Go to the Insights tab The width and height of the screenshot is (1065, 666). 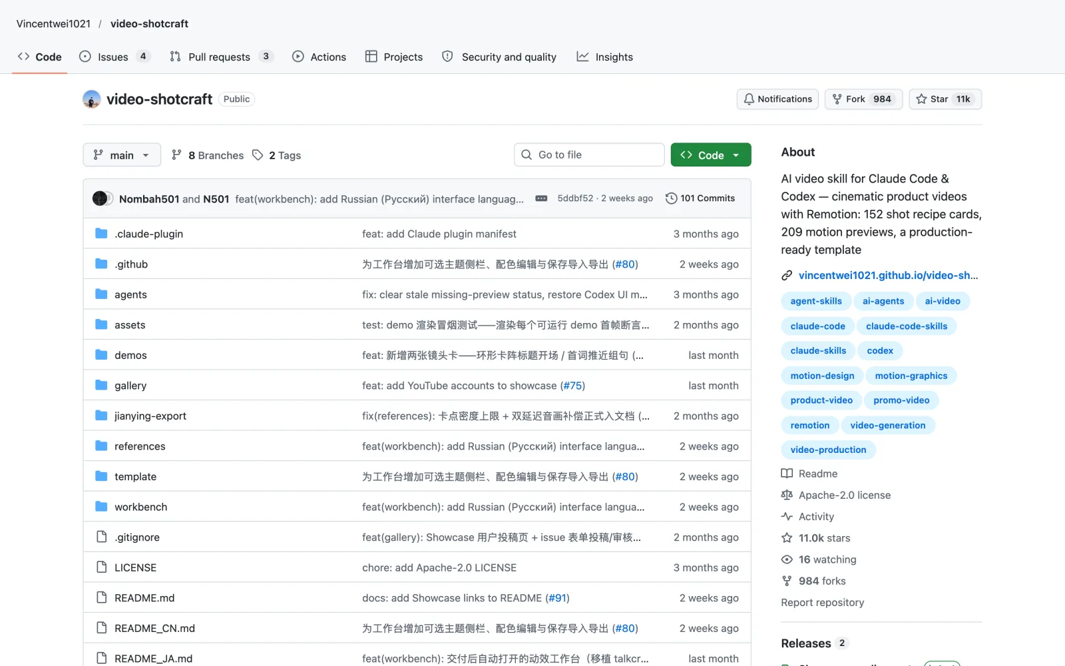coord(605,57)
